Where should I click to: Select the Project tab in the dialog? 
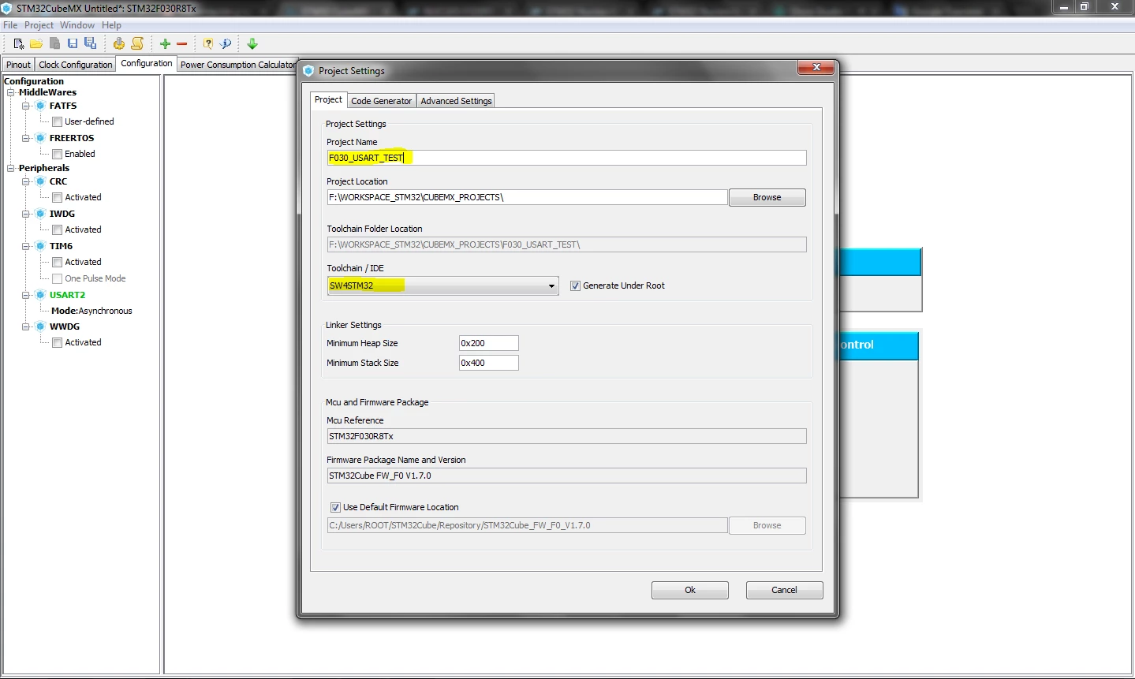tap(328, 99)
